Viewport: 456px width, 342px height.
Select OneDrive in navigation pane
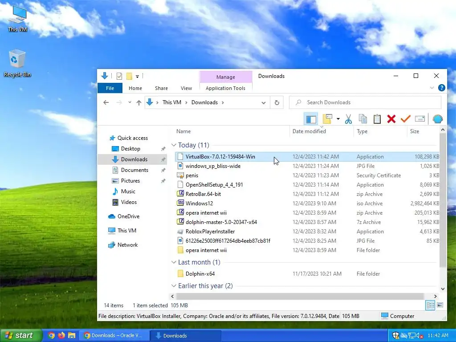[x=128, y=216]
